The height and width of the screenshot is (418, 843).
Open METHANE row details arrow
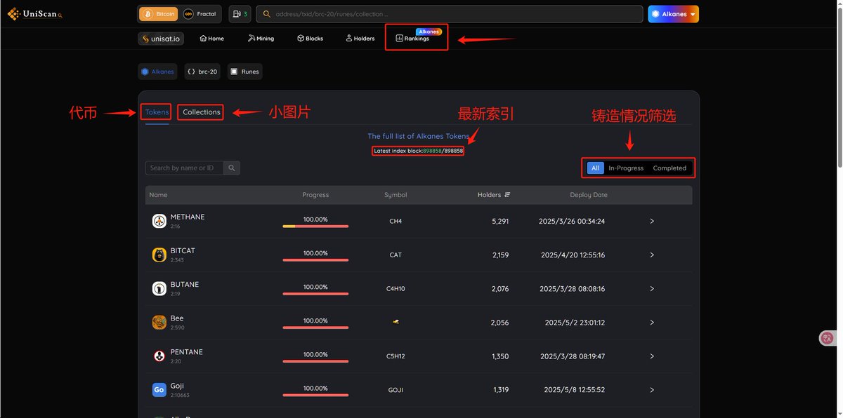652,221
